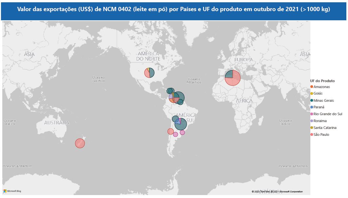Click the pink bubble over Uruguay

coord(182,133)
